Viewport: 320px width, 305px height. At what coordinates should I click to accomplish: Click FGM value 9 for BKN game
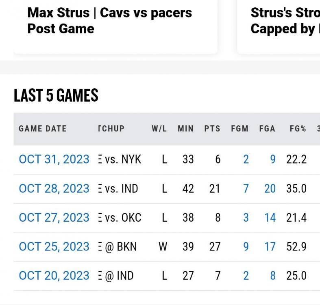[246, 247]
